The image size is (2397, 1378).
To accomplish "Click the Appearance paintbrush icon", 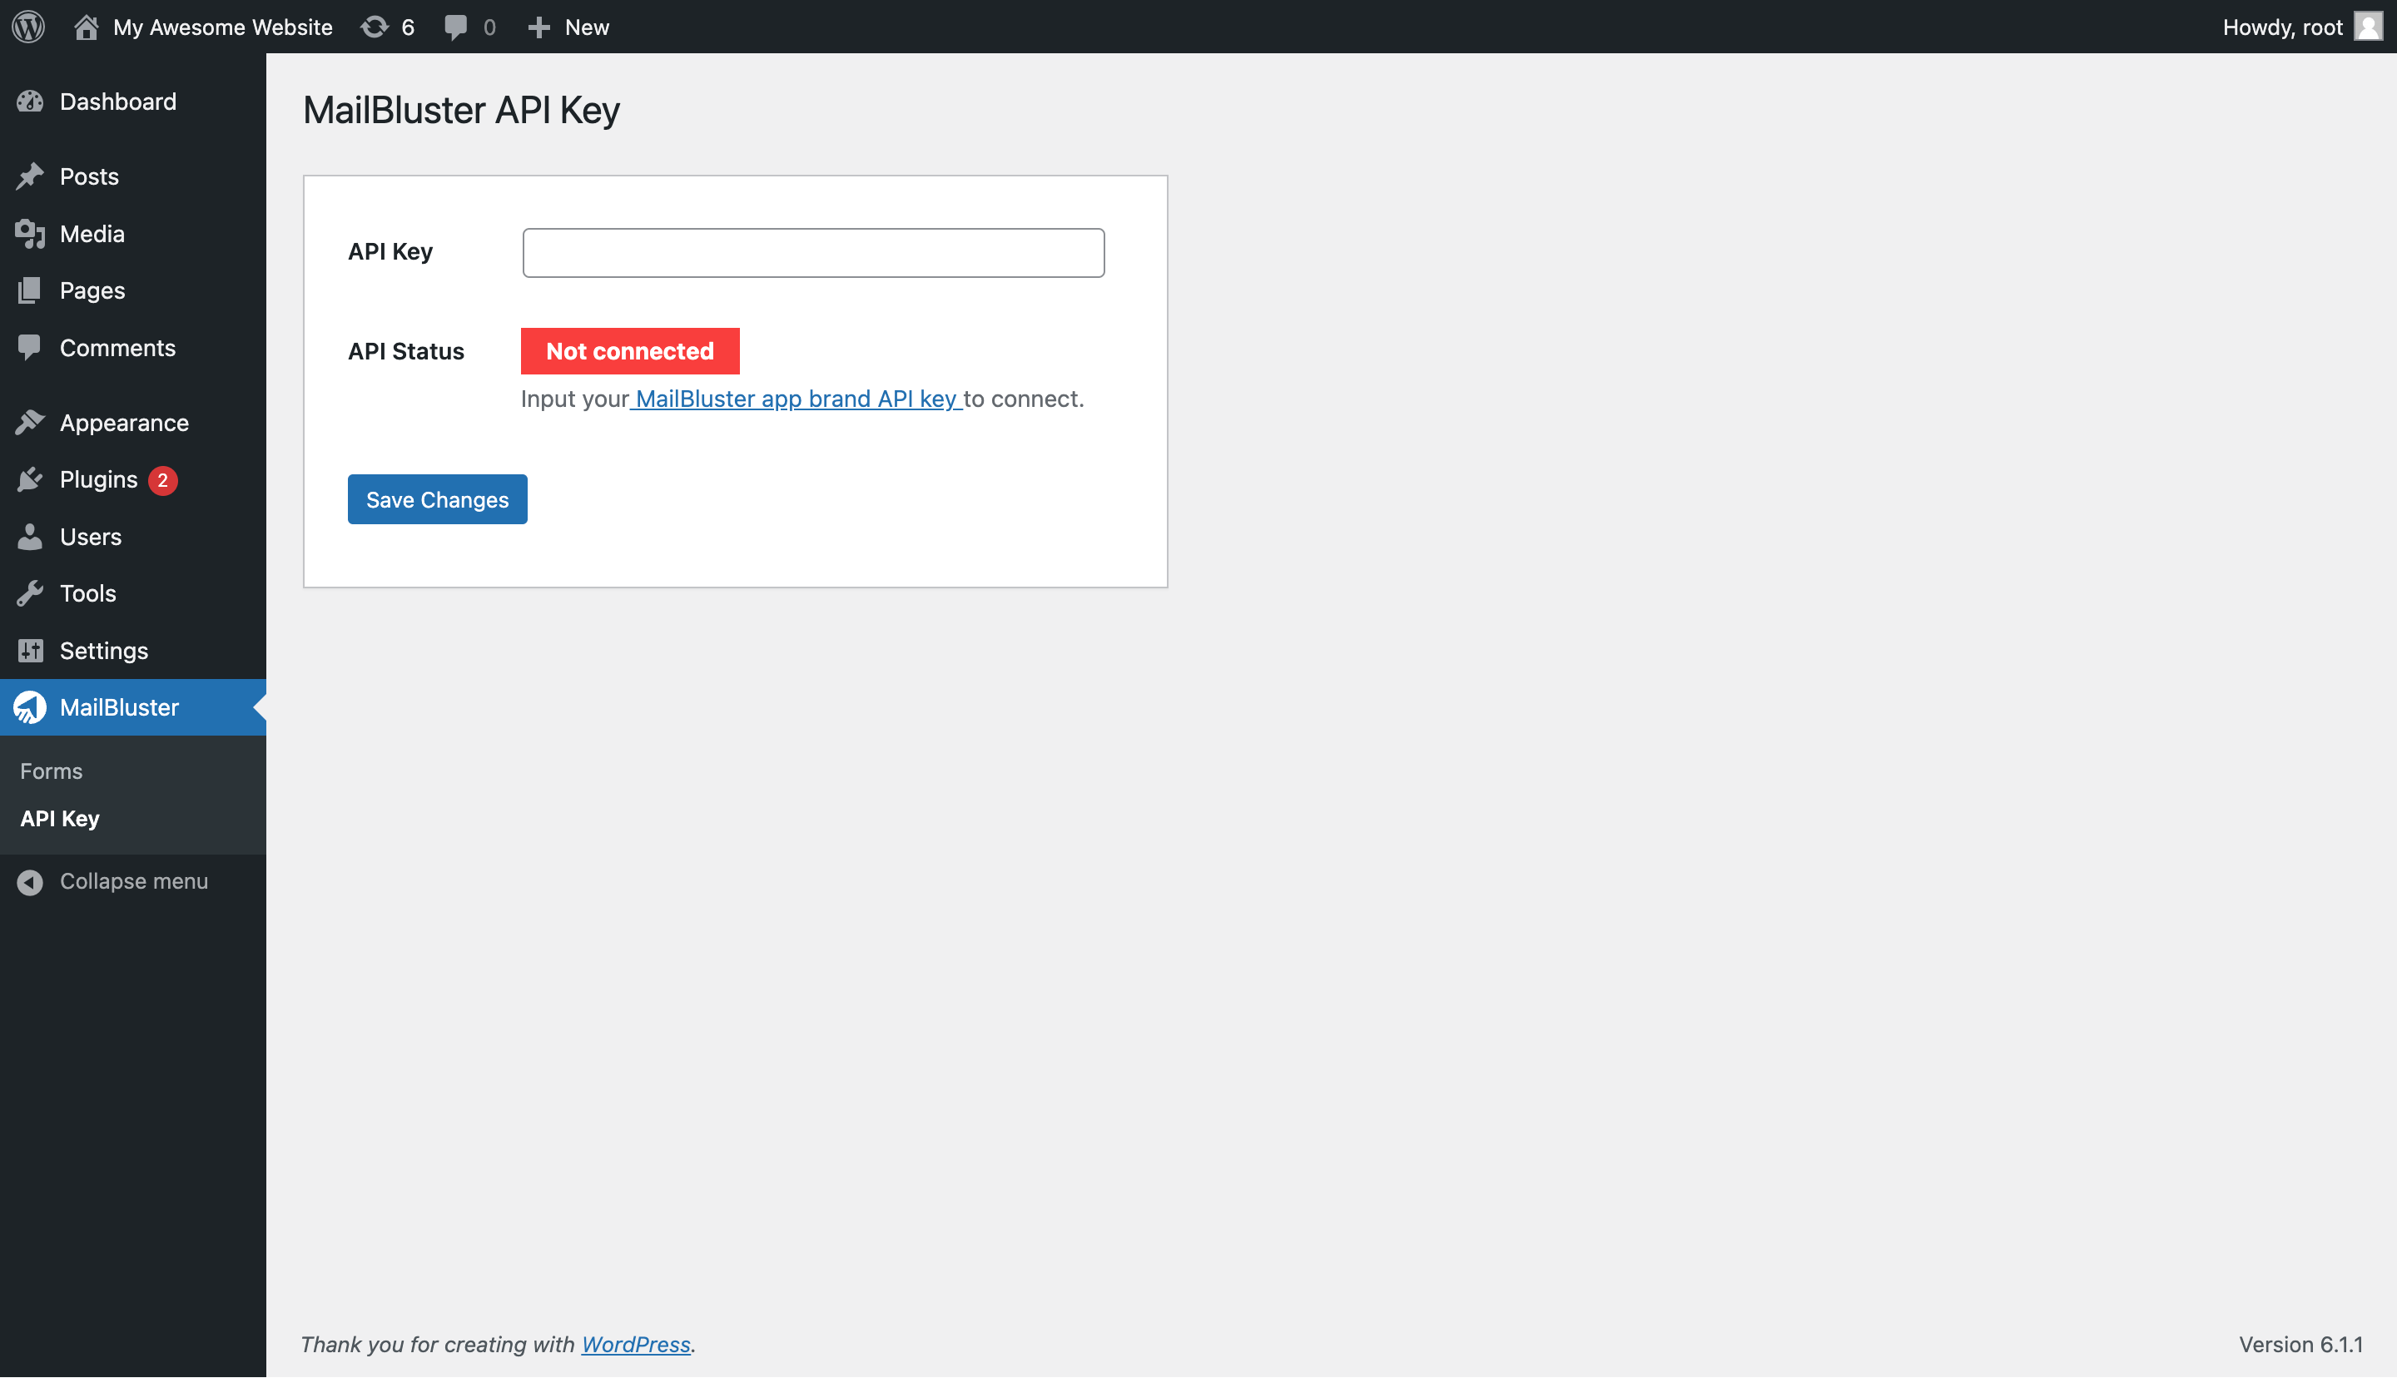I will coord(30,422).
